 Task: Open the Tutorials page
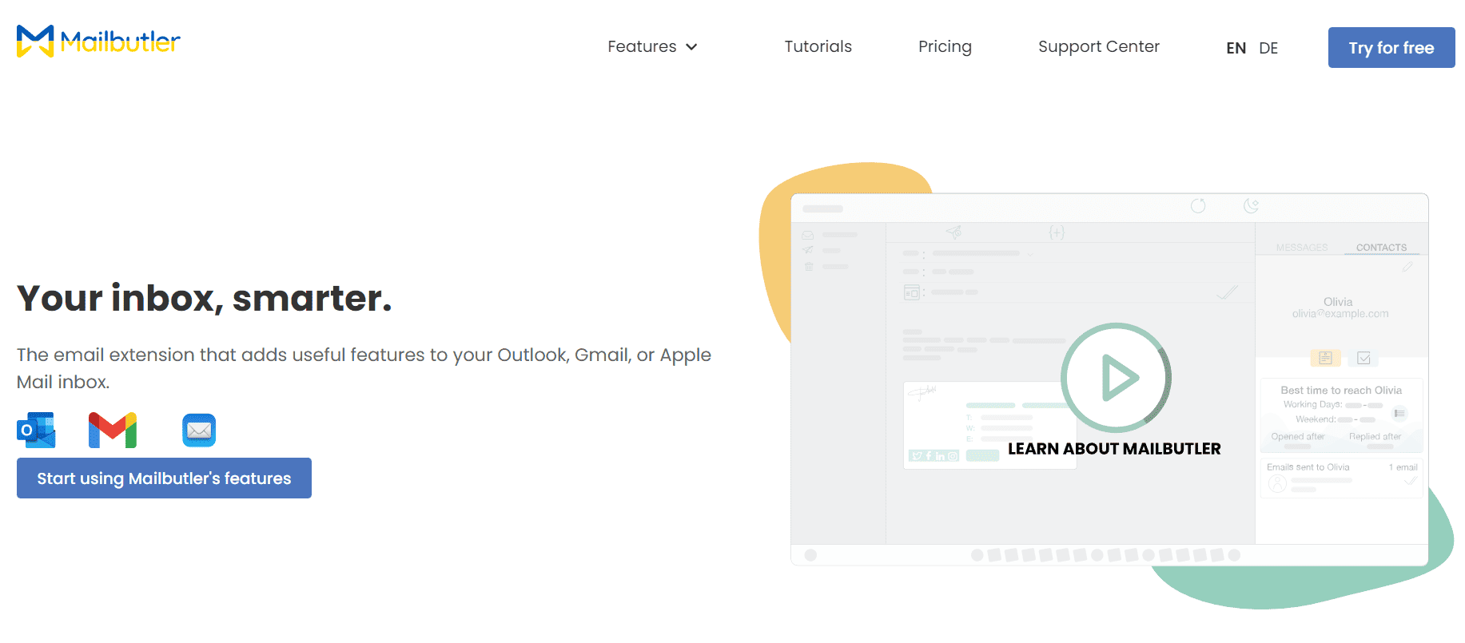click(818, 46)
